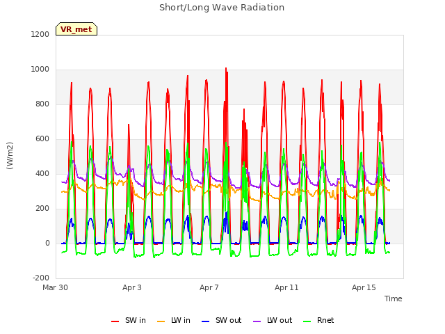This screenshot has width=445, height=334.
Task: Toggle the Rnet legend entry
Action: [318, 320]
